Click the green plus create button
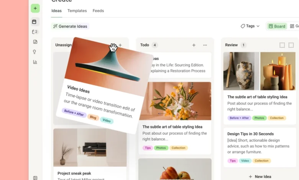The height and width of the screenshot is (180, 299). coord(35,8)
